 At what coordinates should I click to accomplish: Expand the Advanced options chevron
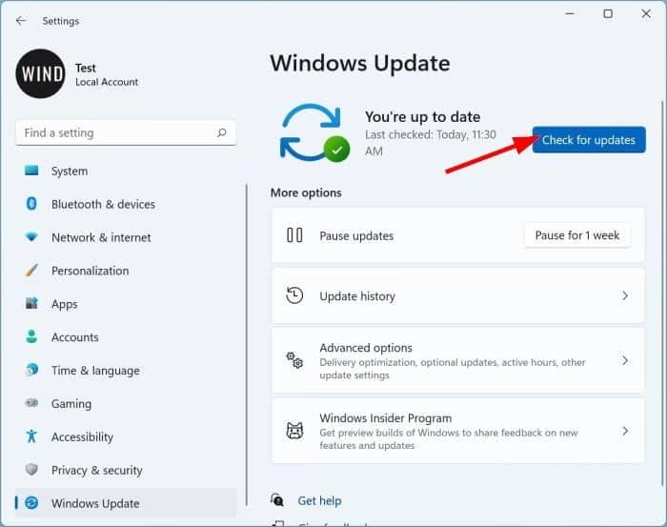click(625, 360)
